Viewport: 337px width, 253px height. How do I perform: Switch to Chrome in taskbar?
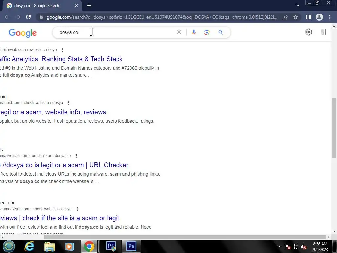(89, 246)
